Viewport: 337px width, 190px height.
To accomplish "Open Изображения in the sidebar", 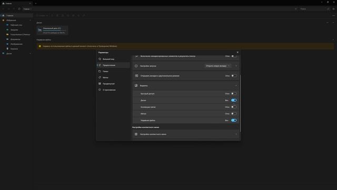I will [x=17, y=44].
